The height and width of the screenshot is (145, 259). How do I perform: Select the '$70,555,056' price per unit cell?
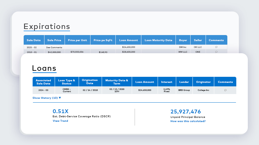[77, 52]
